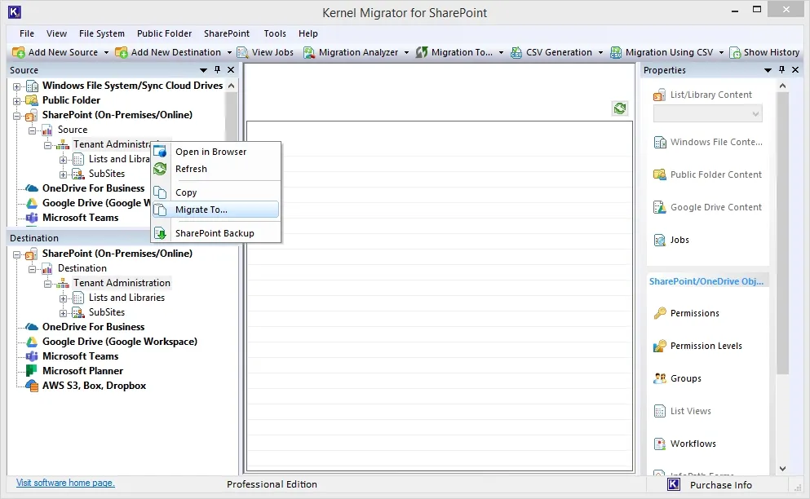Expand the Public Folder source node
810x499 pixels.
[x=16, y=101]
